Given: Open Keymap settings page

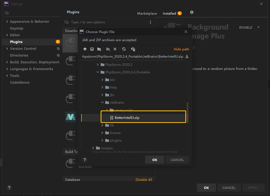Looking at the screenshot, I should click(17, 28).
